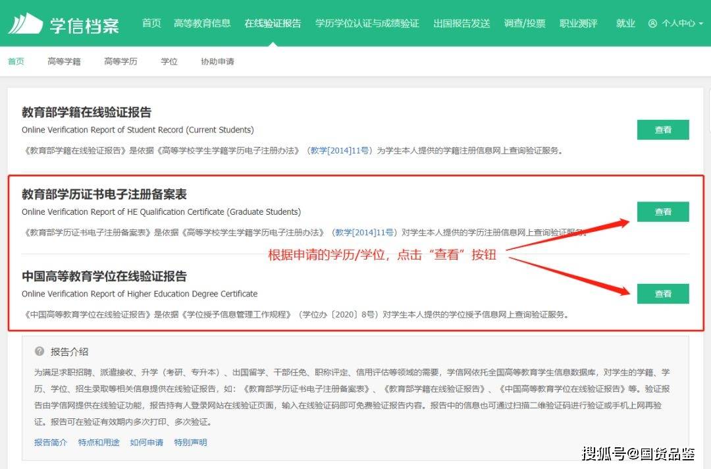This screenshot has height=469, width=711.
Task: Select the 在线验证报告 navigation item
Action: (x=273, y=24)
